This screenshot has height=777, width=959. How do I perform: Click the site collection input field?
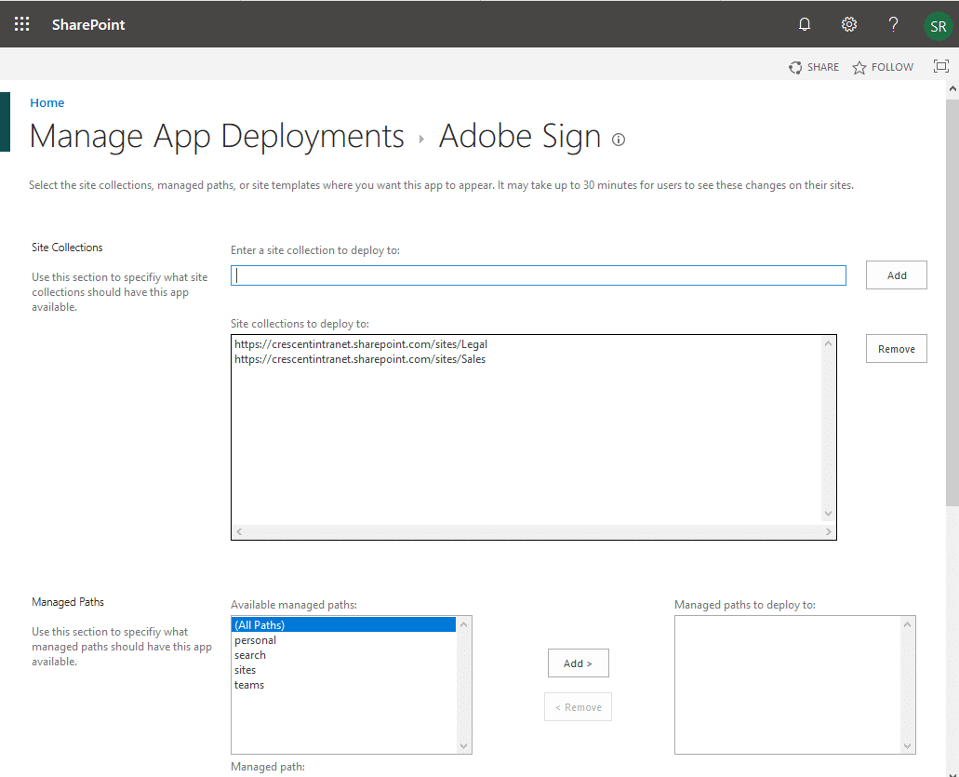pos(538,275)
